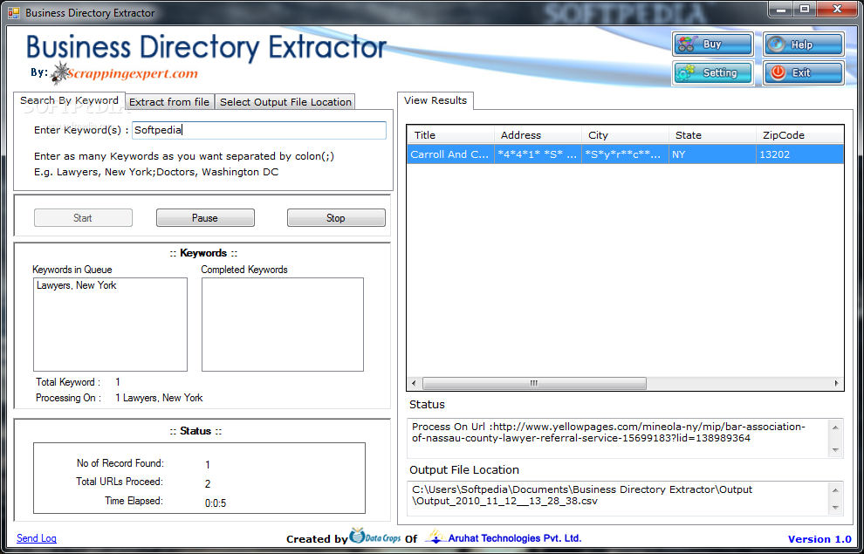The height and width of the screenshot is (554, 864).
Task: Sort by Title column header
Action: click(x=450, y=135)
